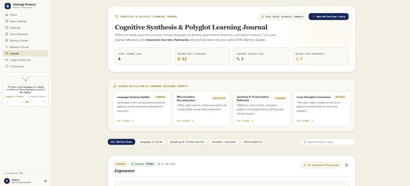Open AI Flashcard Distiller for Japanese entry
Viewport: 410px width, 186px height.
[x=321, y=165]
